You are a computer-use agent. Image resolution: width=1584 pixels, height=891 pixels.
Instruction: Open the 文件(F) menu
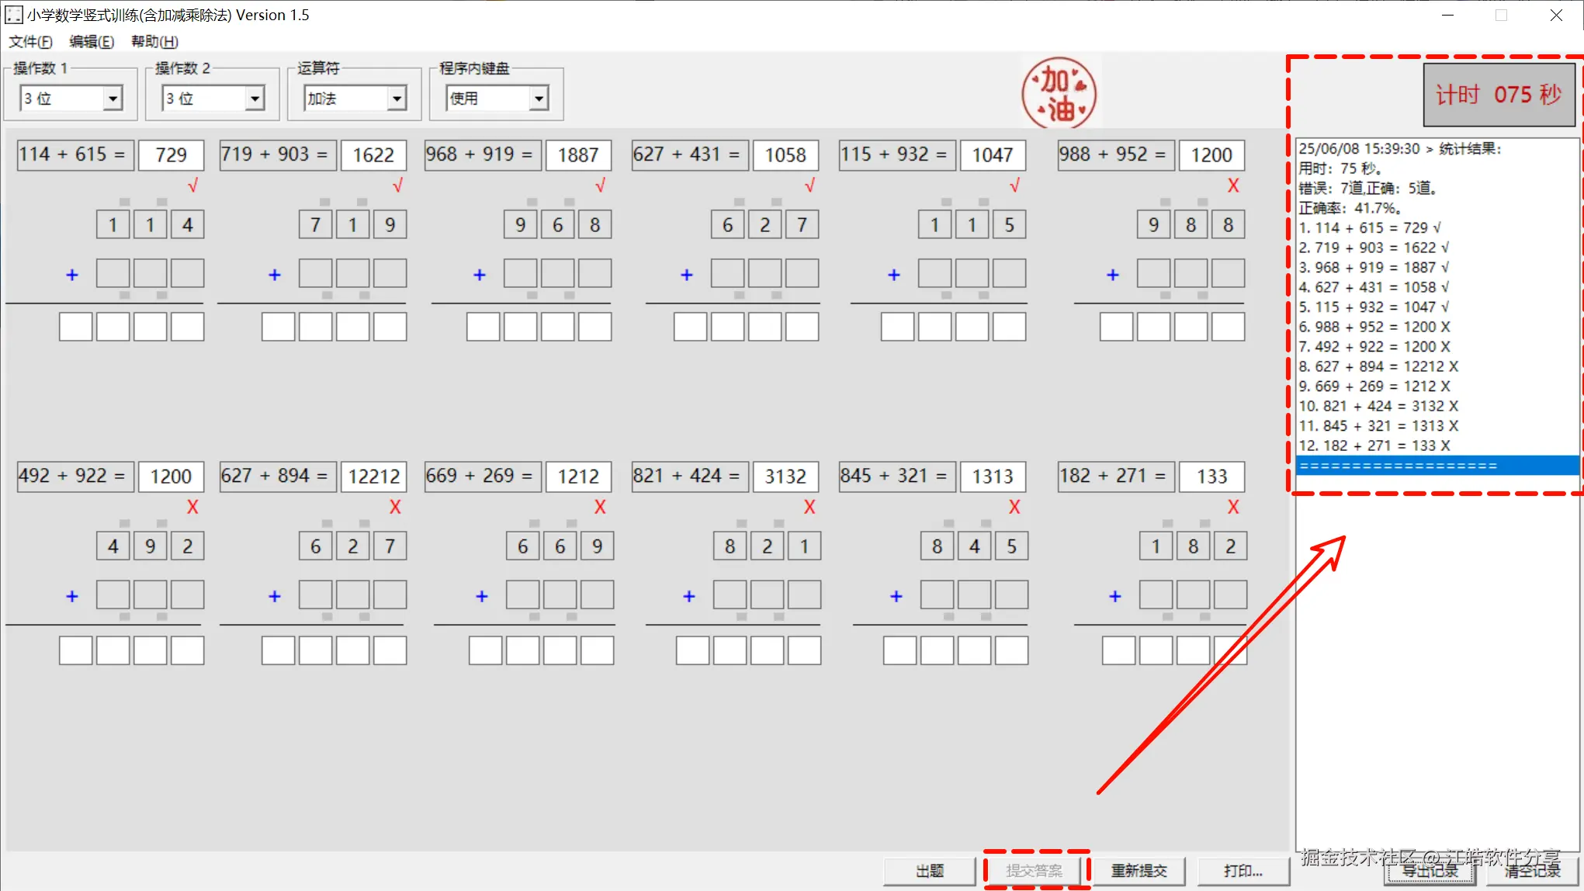tap(31, 42)
